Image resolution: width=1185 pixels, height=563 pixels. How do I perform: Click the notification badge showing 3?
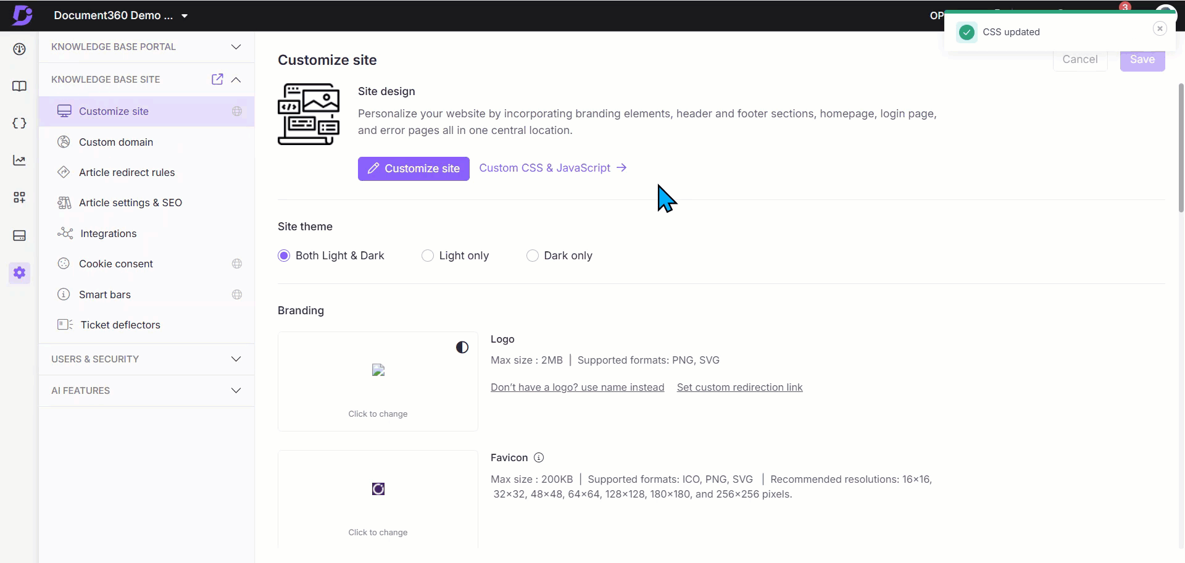pos(1125,7)
